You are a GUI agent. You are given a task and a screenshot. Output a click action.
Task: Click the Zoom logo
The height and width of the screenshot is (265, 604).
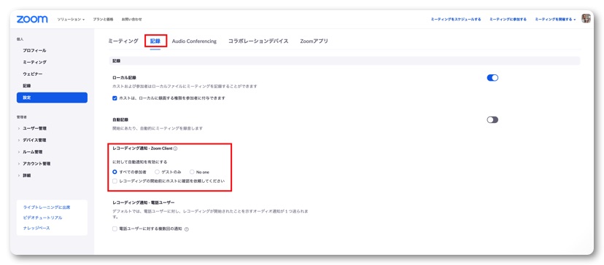pos(32,19)
